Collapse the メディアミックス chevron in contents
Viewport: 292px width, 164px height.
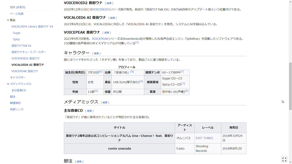coord(8,84)
